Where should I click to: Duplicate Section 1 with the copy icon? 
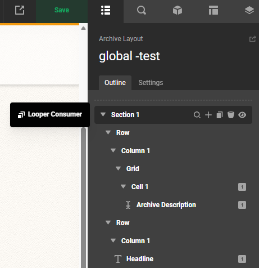pos(220,115)
